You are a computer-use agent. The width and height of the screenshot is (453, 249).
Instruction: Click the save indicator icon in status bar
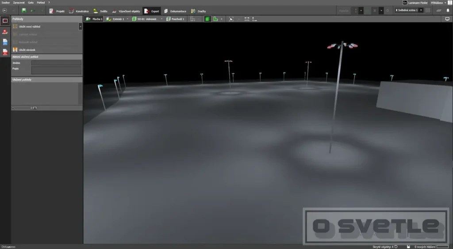[408, 247]
